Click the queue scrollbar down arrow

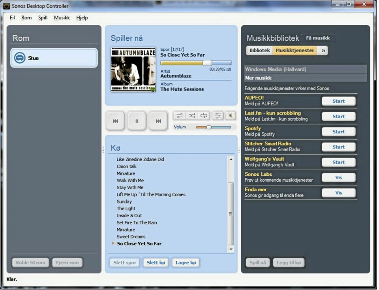(x=231, y=249)
